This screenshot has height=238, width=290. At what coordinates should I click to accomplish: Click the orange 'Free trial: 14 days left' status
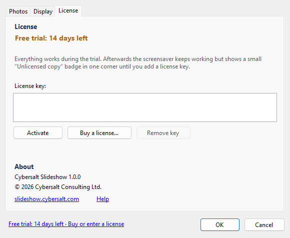point(51,38)
